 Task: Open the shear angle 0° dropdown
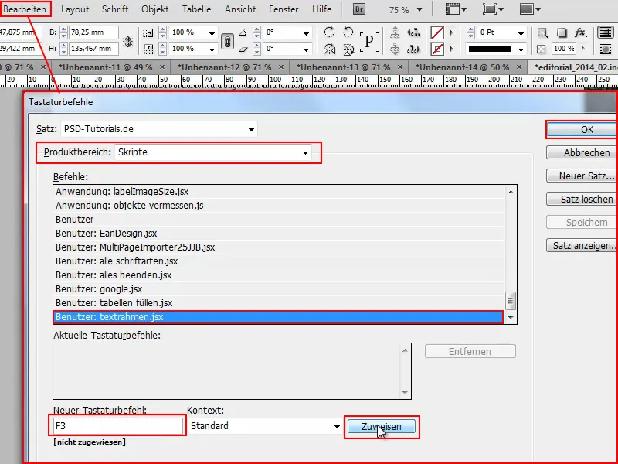click(x=306, y=49)
